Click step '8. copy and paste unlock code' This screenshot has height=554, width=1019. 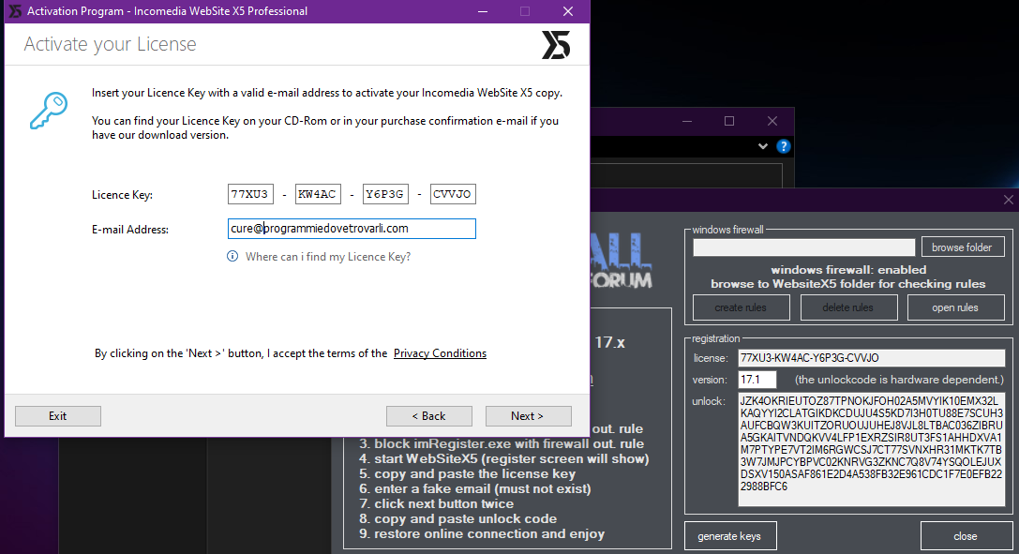458,519
